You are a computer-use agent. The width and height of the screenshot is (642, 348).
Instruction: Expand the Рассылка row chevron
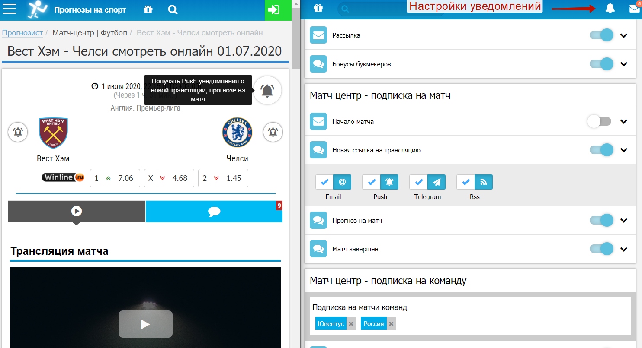[624, 35]
